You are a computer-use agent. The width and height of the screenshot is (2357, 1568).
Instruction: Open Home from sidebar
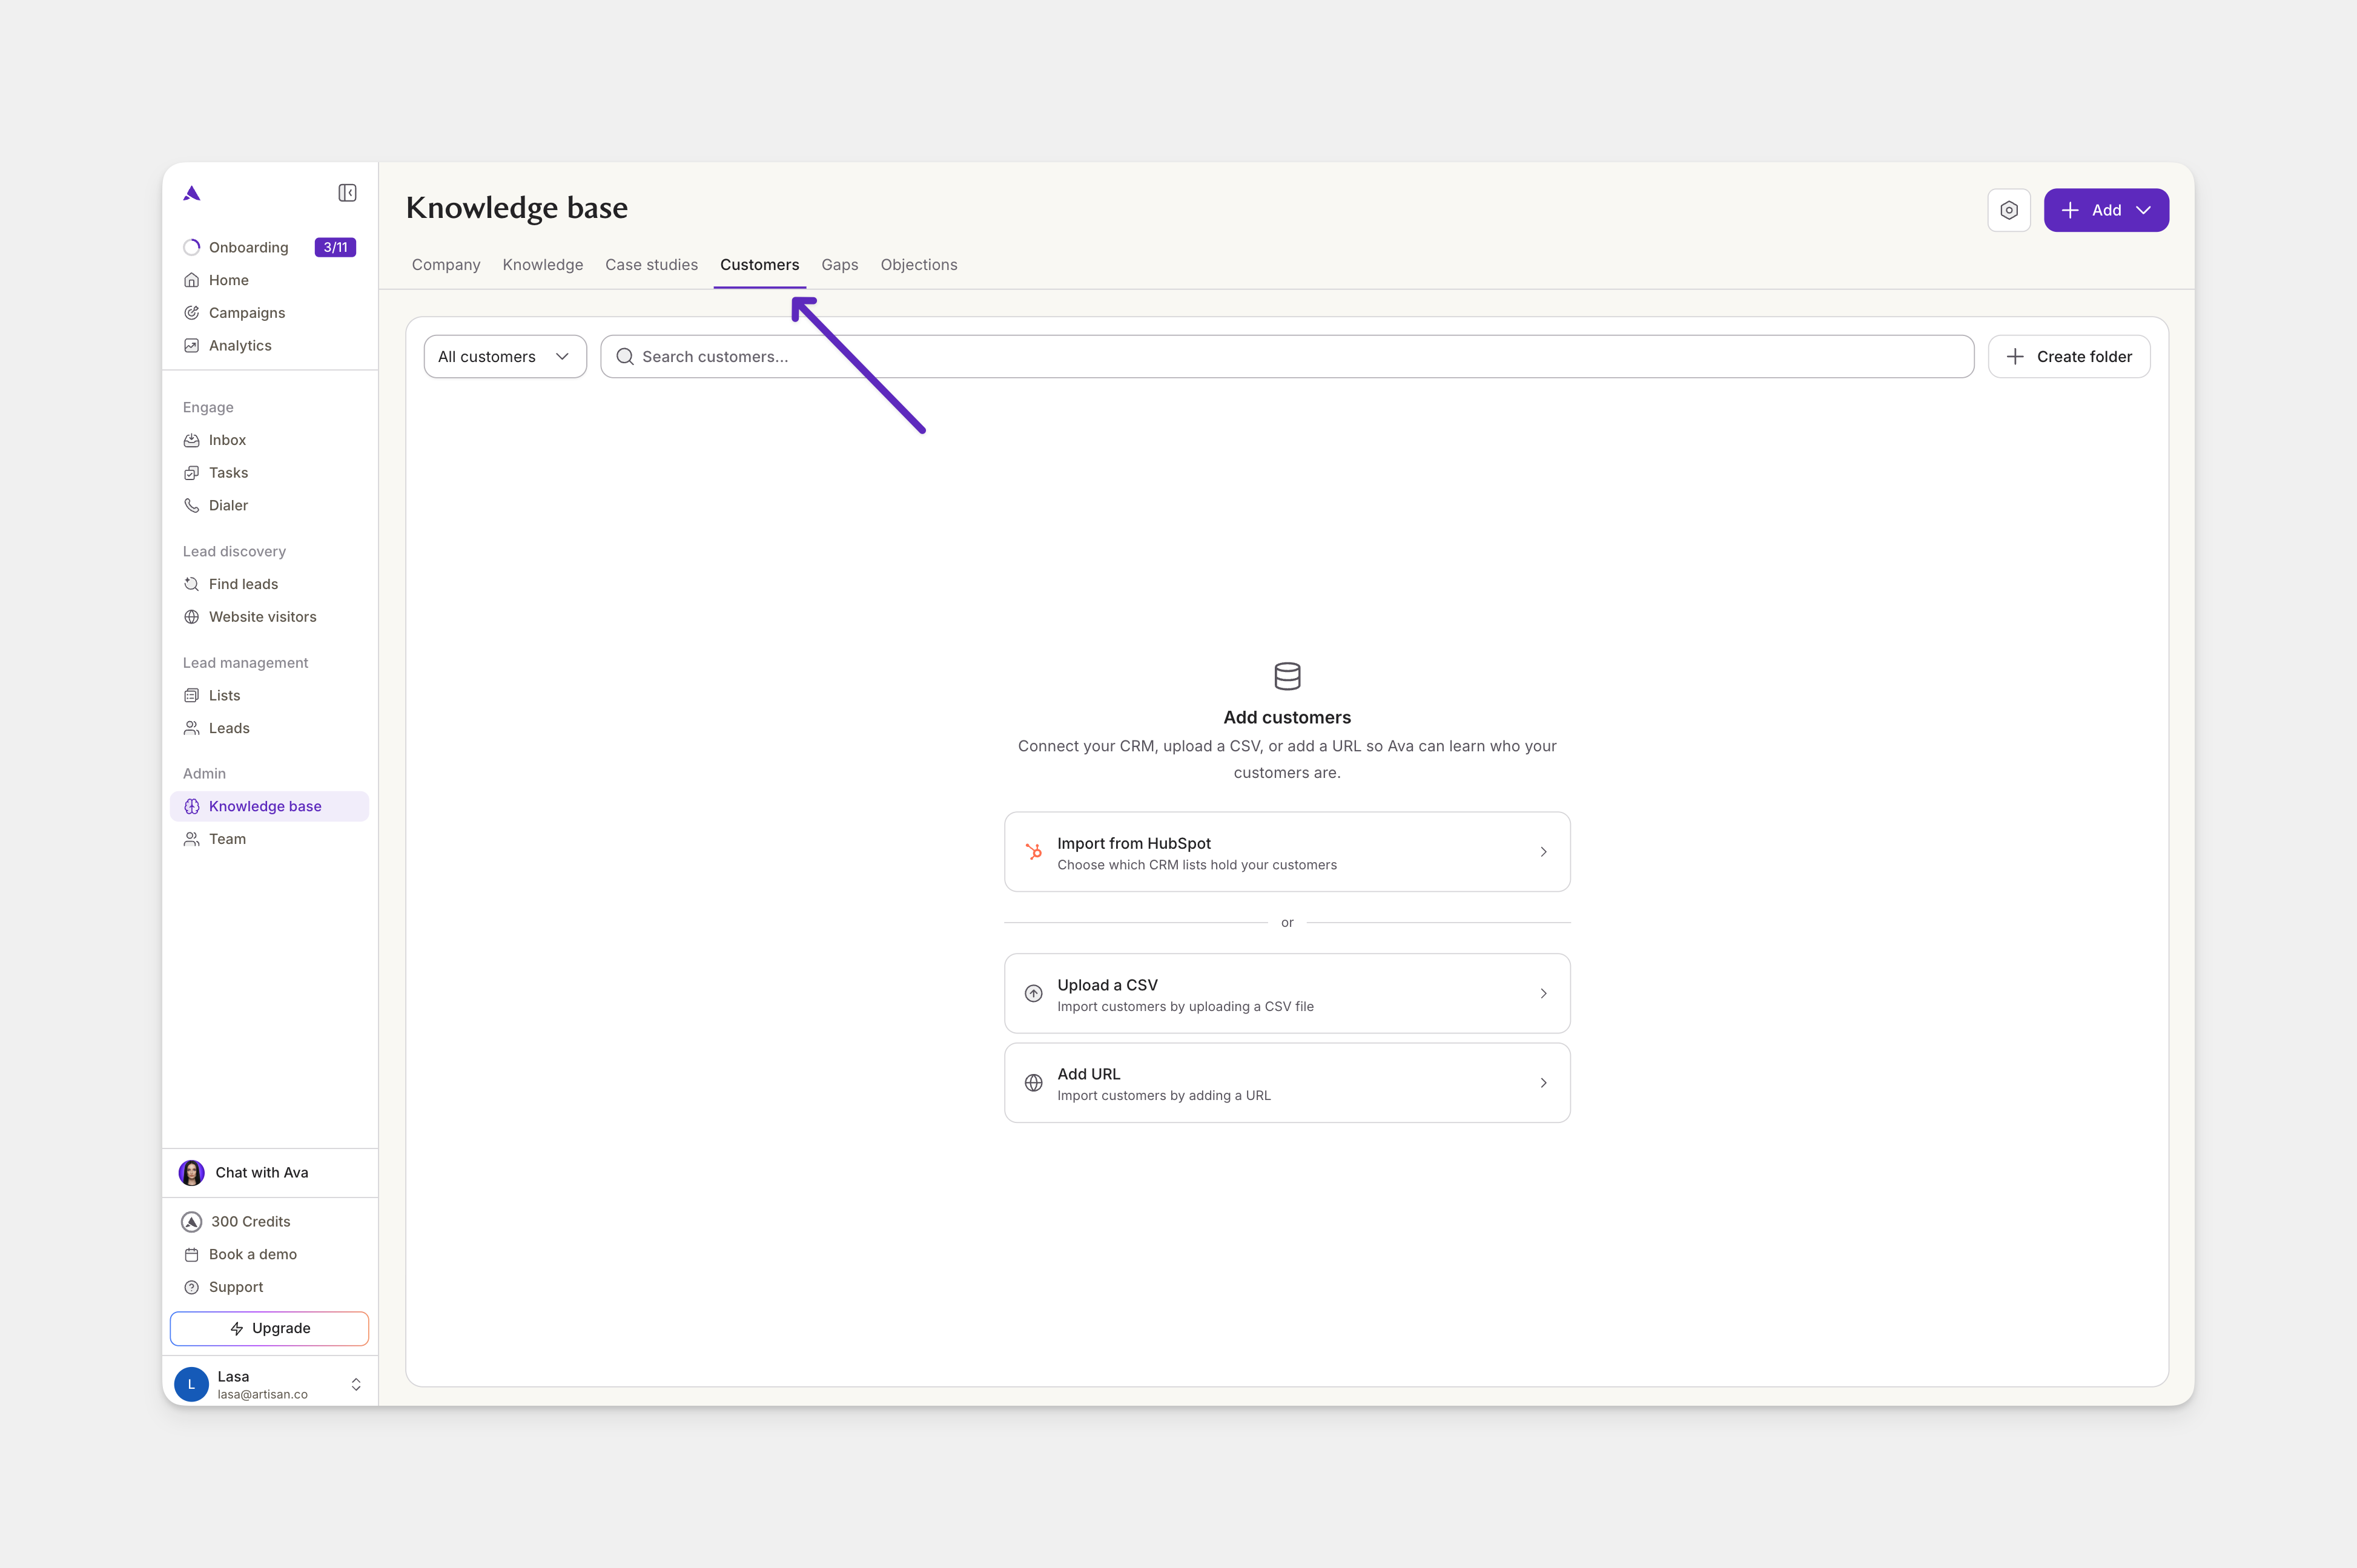[228, 280]
